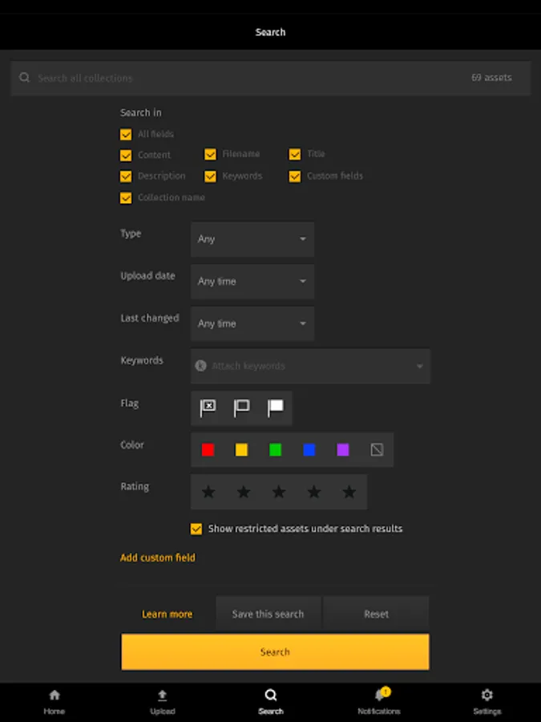This screenshot has width=541, height=722.
Task: Click the yellow Search button
Action: pyautogui.click(x=275, y=651)
